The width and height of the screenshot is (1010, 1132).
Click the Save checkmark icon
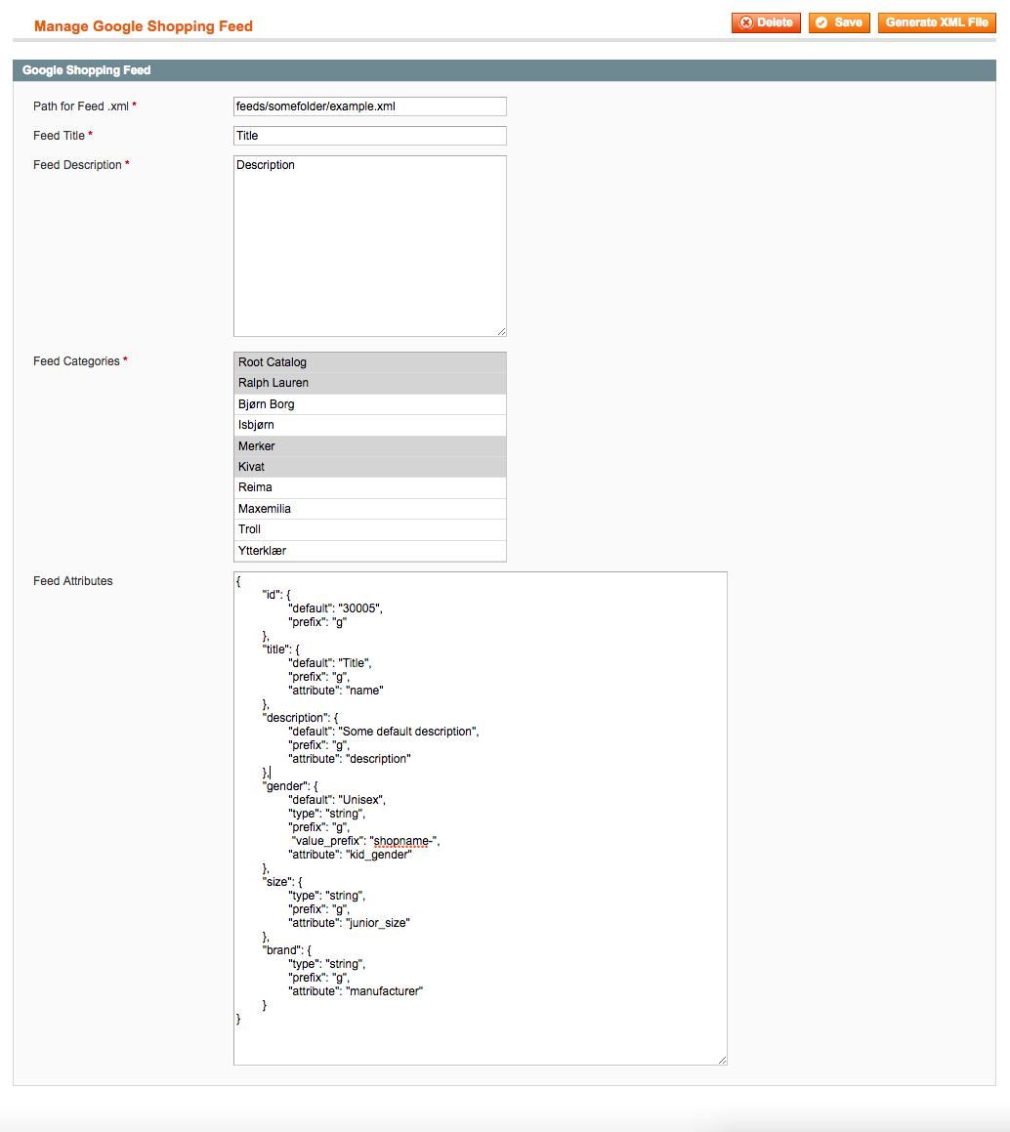[822, 22]
